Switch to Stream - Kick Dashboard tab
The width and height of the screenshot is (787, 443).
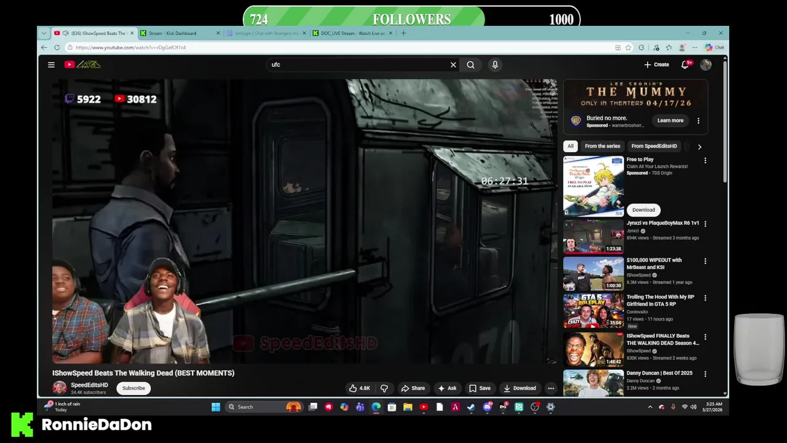(172, 33)
